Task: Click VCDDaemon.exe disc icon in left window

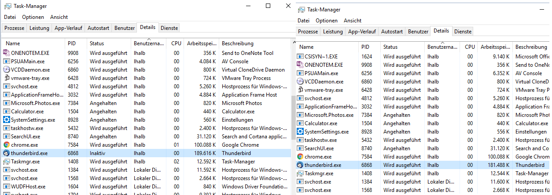Action: pyautogui.click(x=6, y=69)
